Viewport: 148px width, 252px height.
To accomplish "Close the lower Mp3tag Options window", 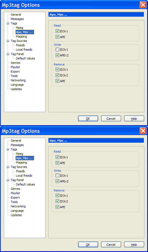I will point(143,131).
